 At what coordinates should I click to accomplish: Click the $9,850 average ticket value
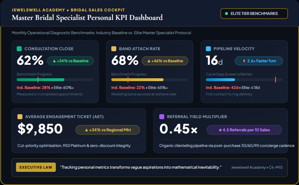[40, 129]
